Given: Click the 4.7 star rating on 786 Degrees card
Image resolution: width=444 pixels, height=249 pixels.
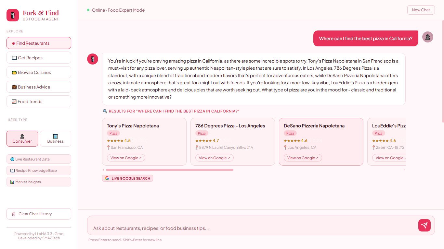Looking at the screenshot, I should point(207,141).
